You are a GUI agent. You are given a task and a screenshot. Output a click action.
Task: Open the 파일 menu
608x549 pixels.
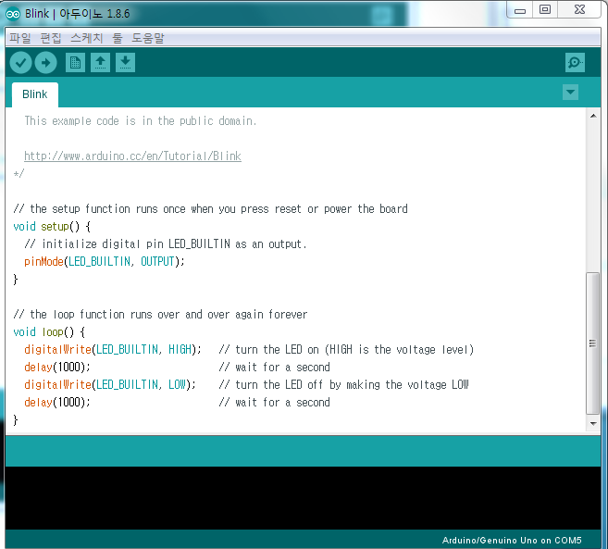point(19,38)
